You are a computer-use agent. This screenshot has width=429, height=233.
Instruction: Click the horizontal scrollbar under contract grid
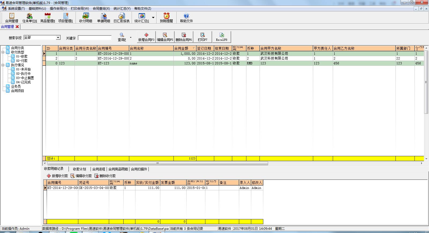[x=158, y=163]
